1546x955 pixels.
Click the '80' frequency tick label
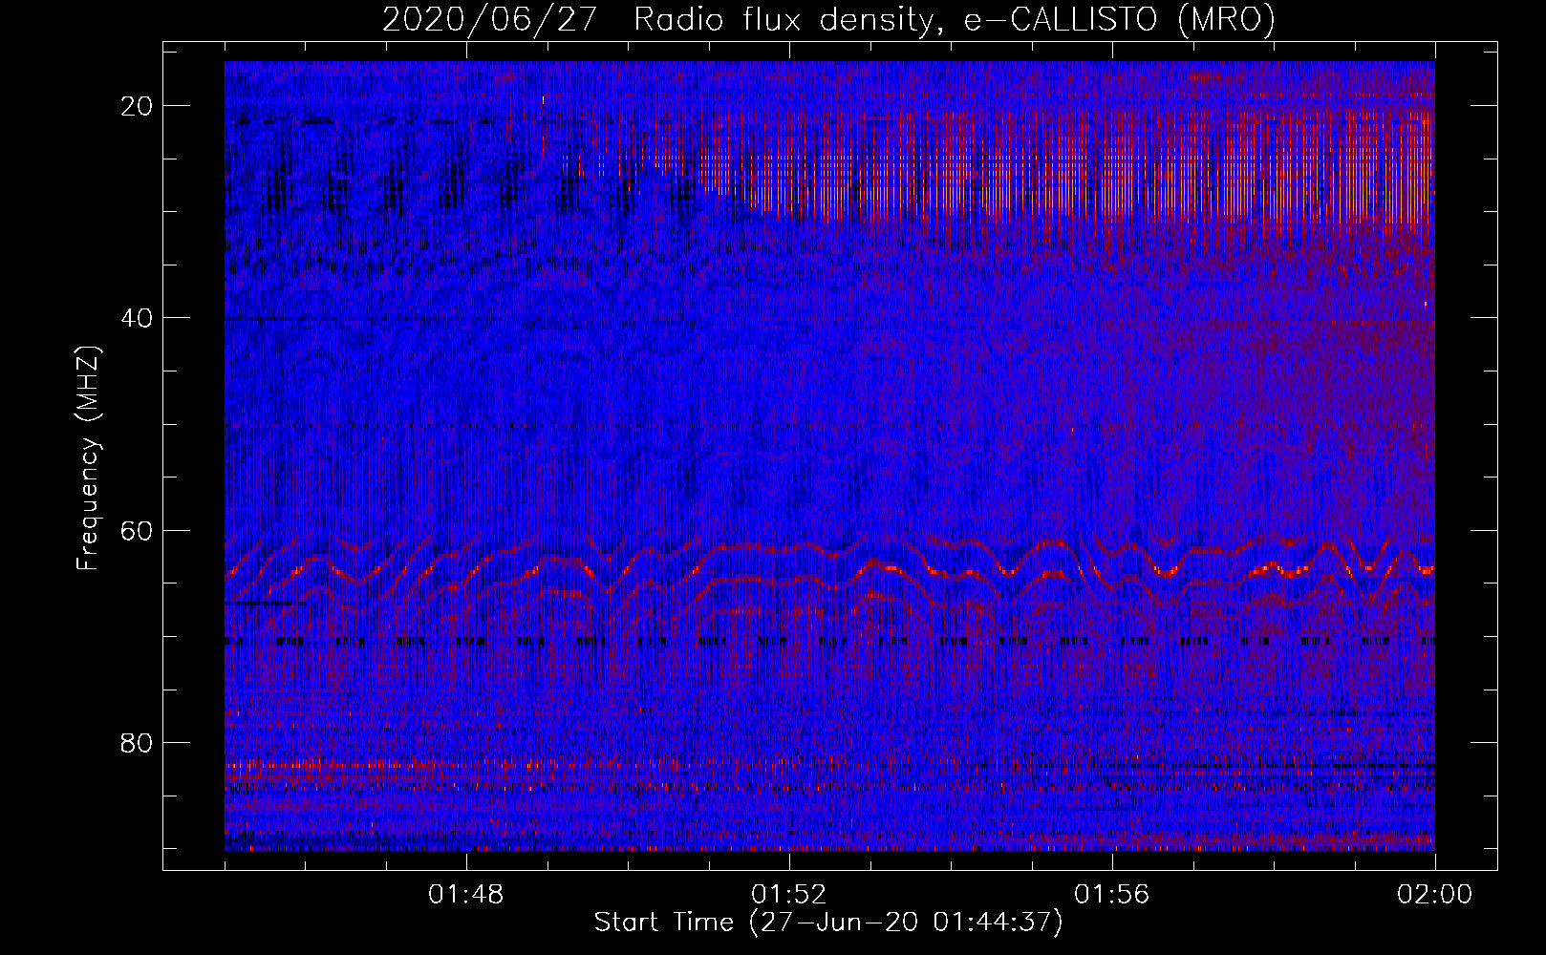pos(138,743)
